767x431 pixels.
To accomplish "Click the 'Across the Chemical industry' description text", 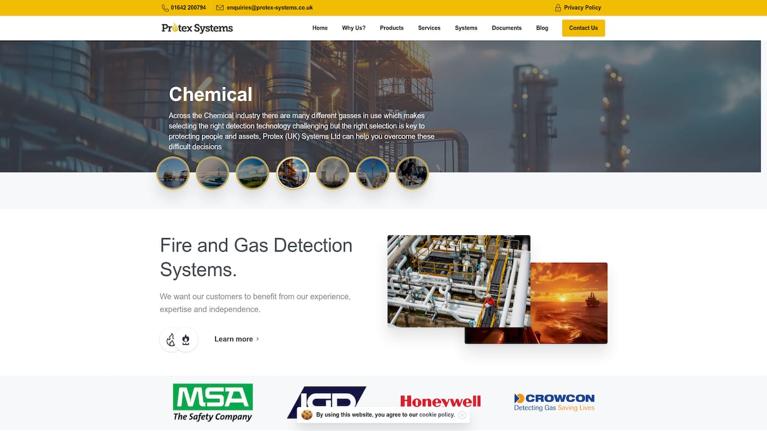I will (x=301, y=131).
